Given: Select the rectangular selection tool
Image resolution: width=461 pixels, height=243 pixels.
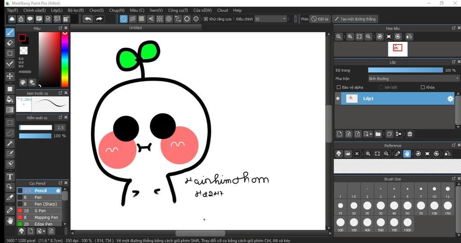Looking at the screenshot, I should [x=10, y=123].
